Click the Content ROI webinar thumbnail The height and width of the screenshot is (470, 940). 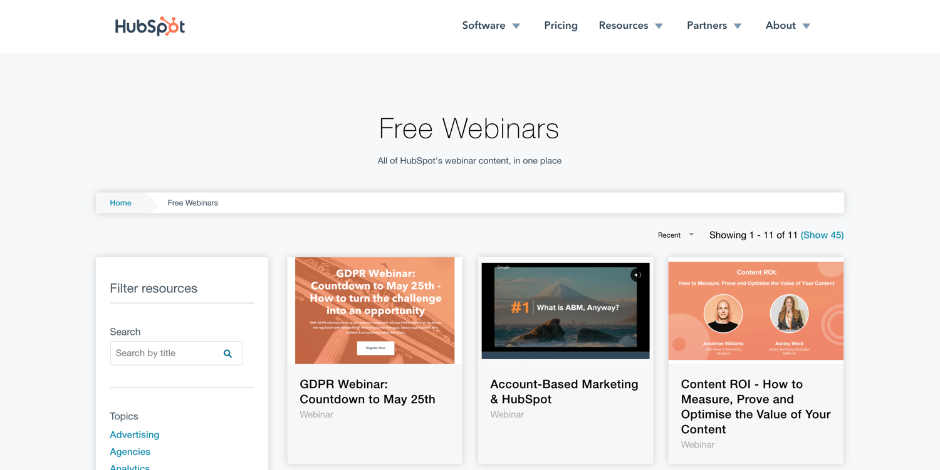[755, 310]
